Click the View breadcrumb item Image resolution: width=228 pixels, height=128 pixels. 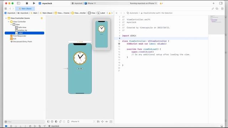point(92,13)
